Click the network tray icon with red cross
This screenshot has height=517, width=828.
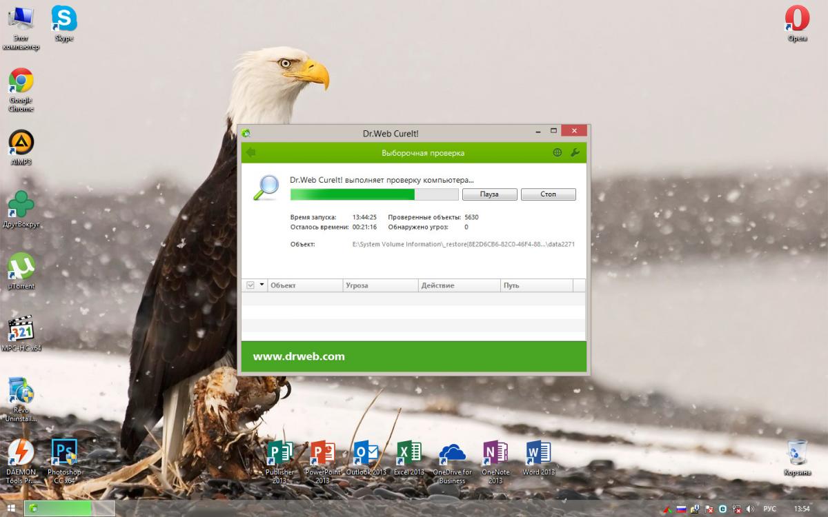point(737,509)
